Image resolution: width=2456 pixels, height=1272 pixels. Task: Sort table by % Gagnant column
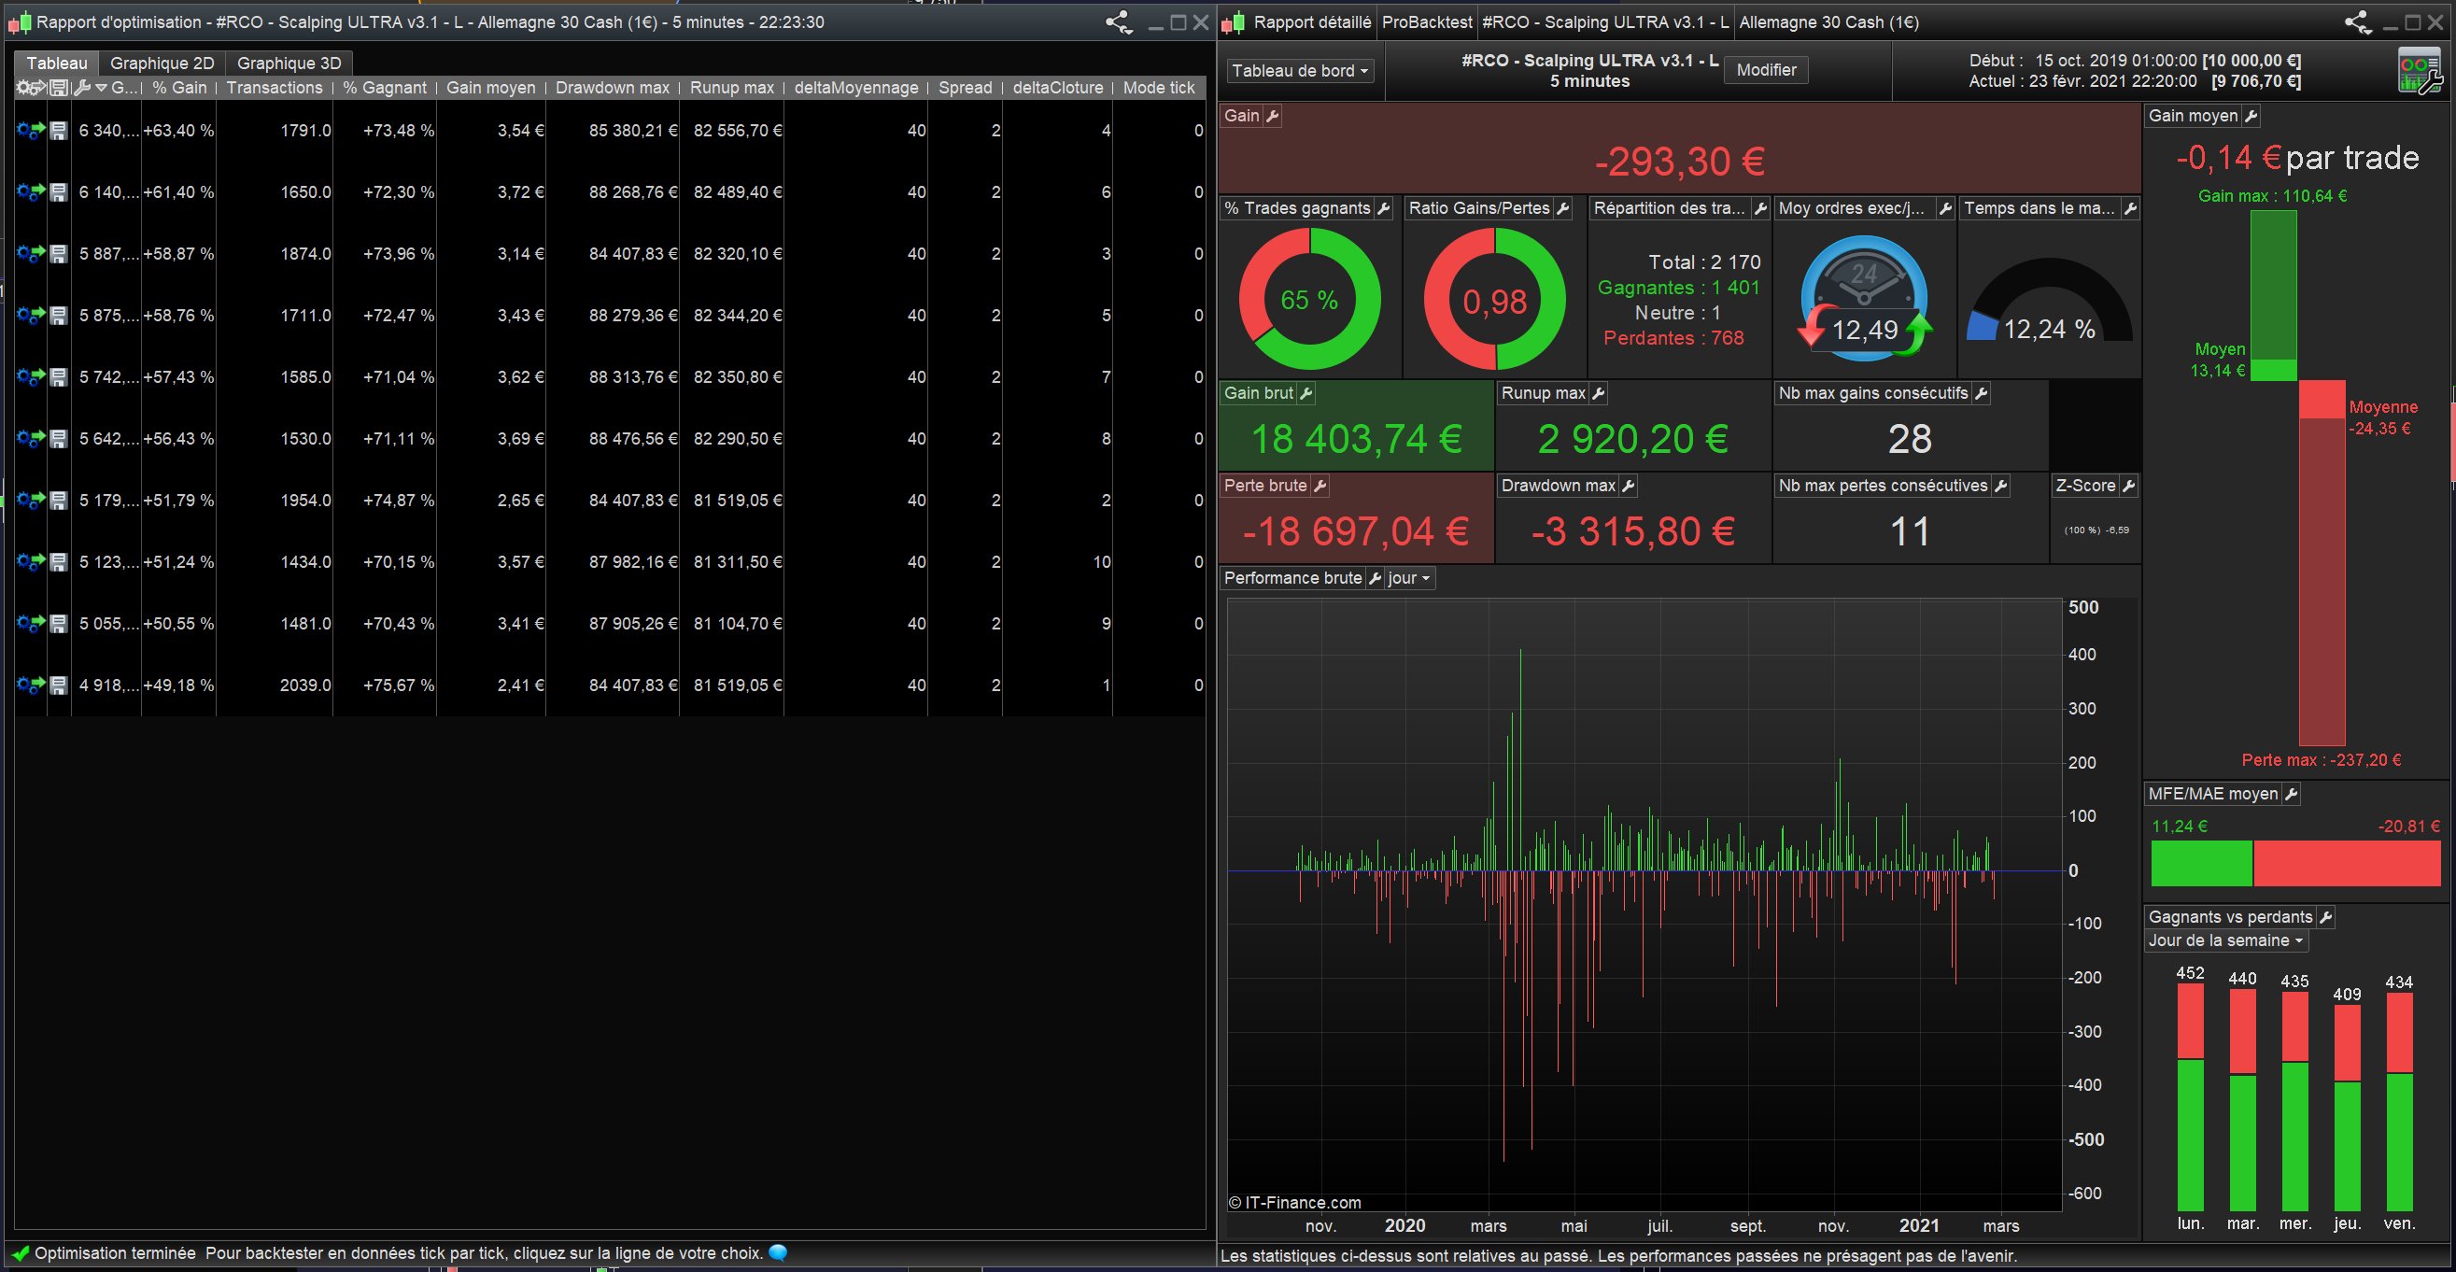[x=384, y=88]
